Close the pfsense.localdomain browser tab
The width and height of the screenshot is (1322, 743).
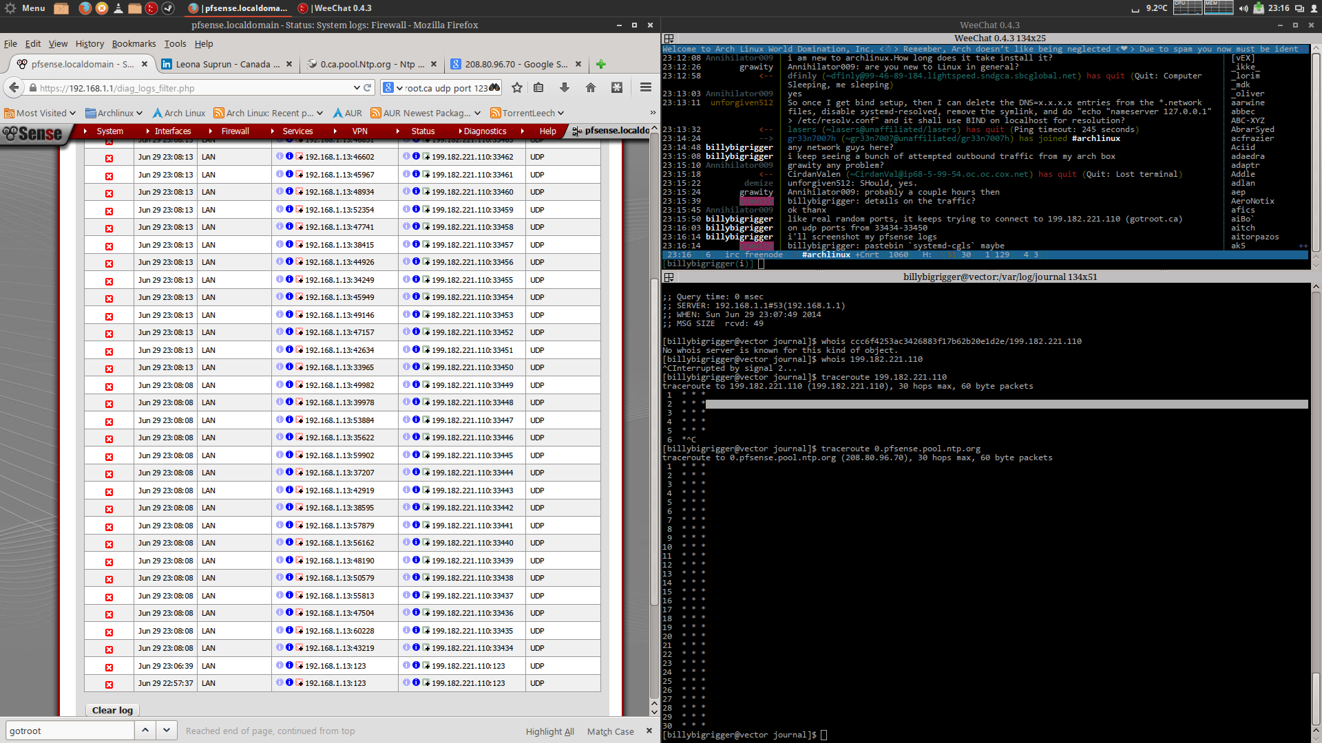coord(145,64)
